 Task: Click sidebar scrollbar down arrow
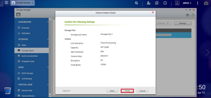point(50,96)
